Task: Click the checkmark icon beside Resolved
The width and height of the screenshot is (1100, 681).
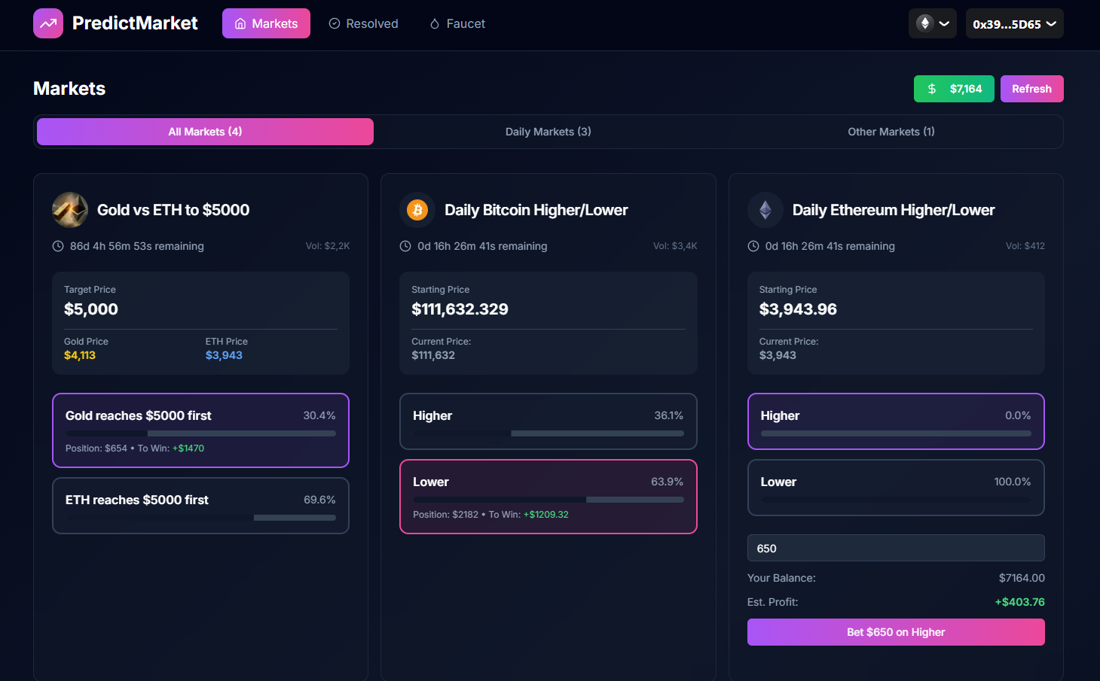Action: pyautogui.click(x=334, y=23)
